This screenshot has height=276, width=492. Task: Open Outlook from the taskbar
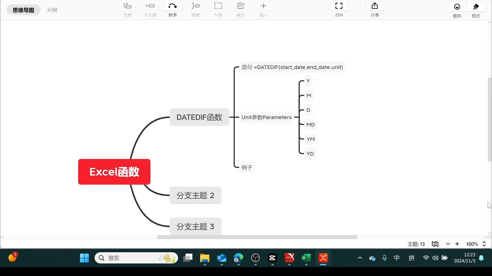pos(222,258)
